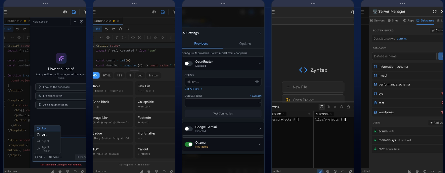Click the link chain icon in the snippets screen toolbar

[156, 38]
